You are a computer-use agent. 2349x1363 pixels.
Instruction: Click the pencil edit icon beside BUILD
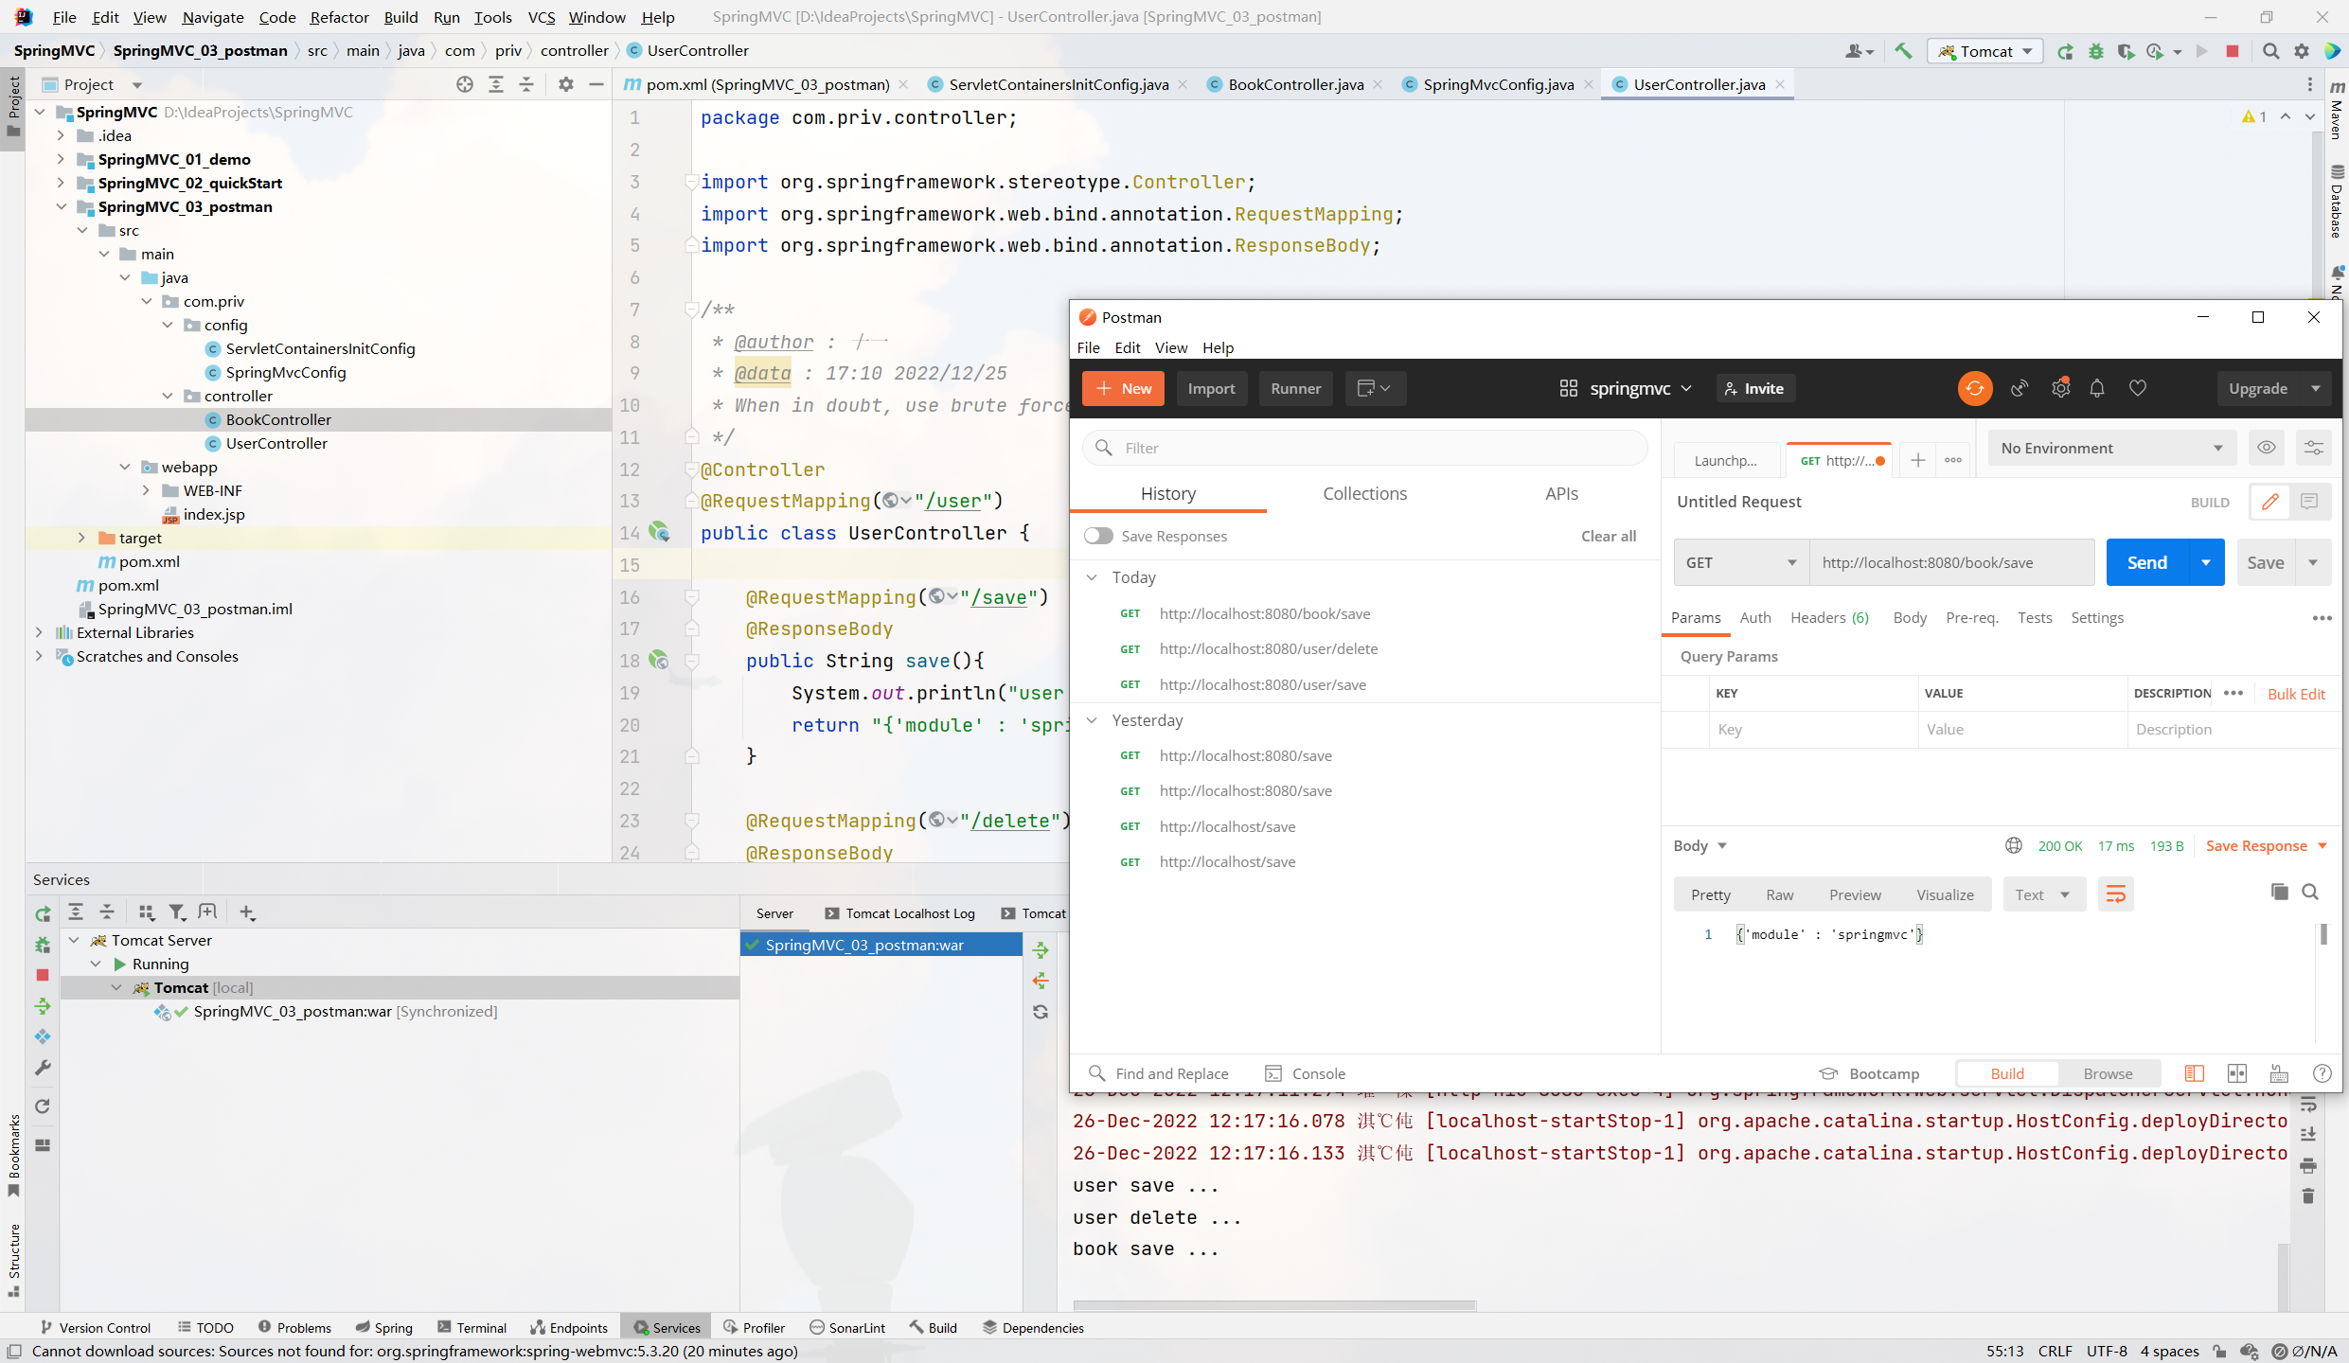2270,502
